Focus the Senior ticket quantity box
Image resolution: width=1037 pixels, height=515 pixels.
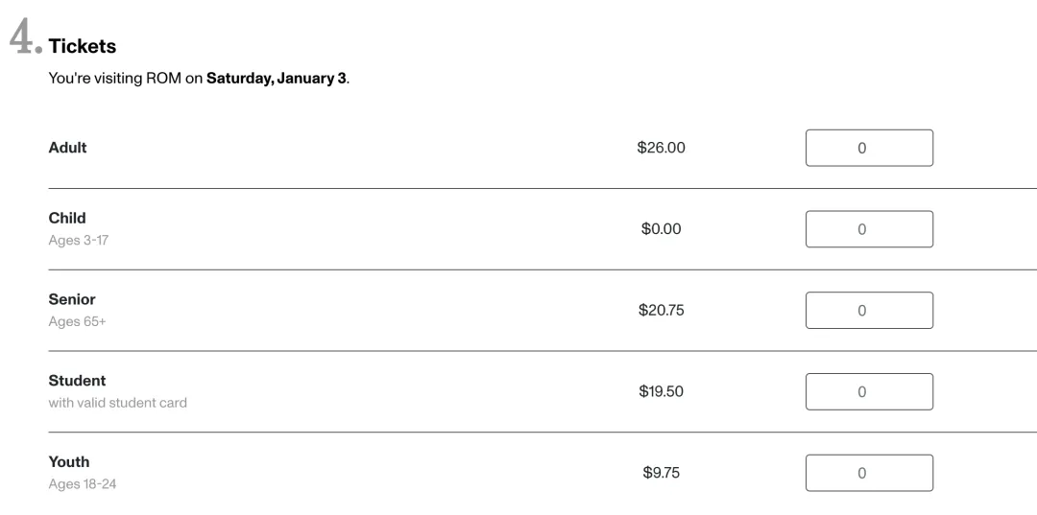pyautogui.click(x=869, y=311)
